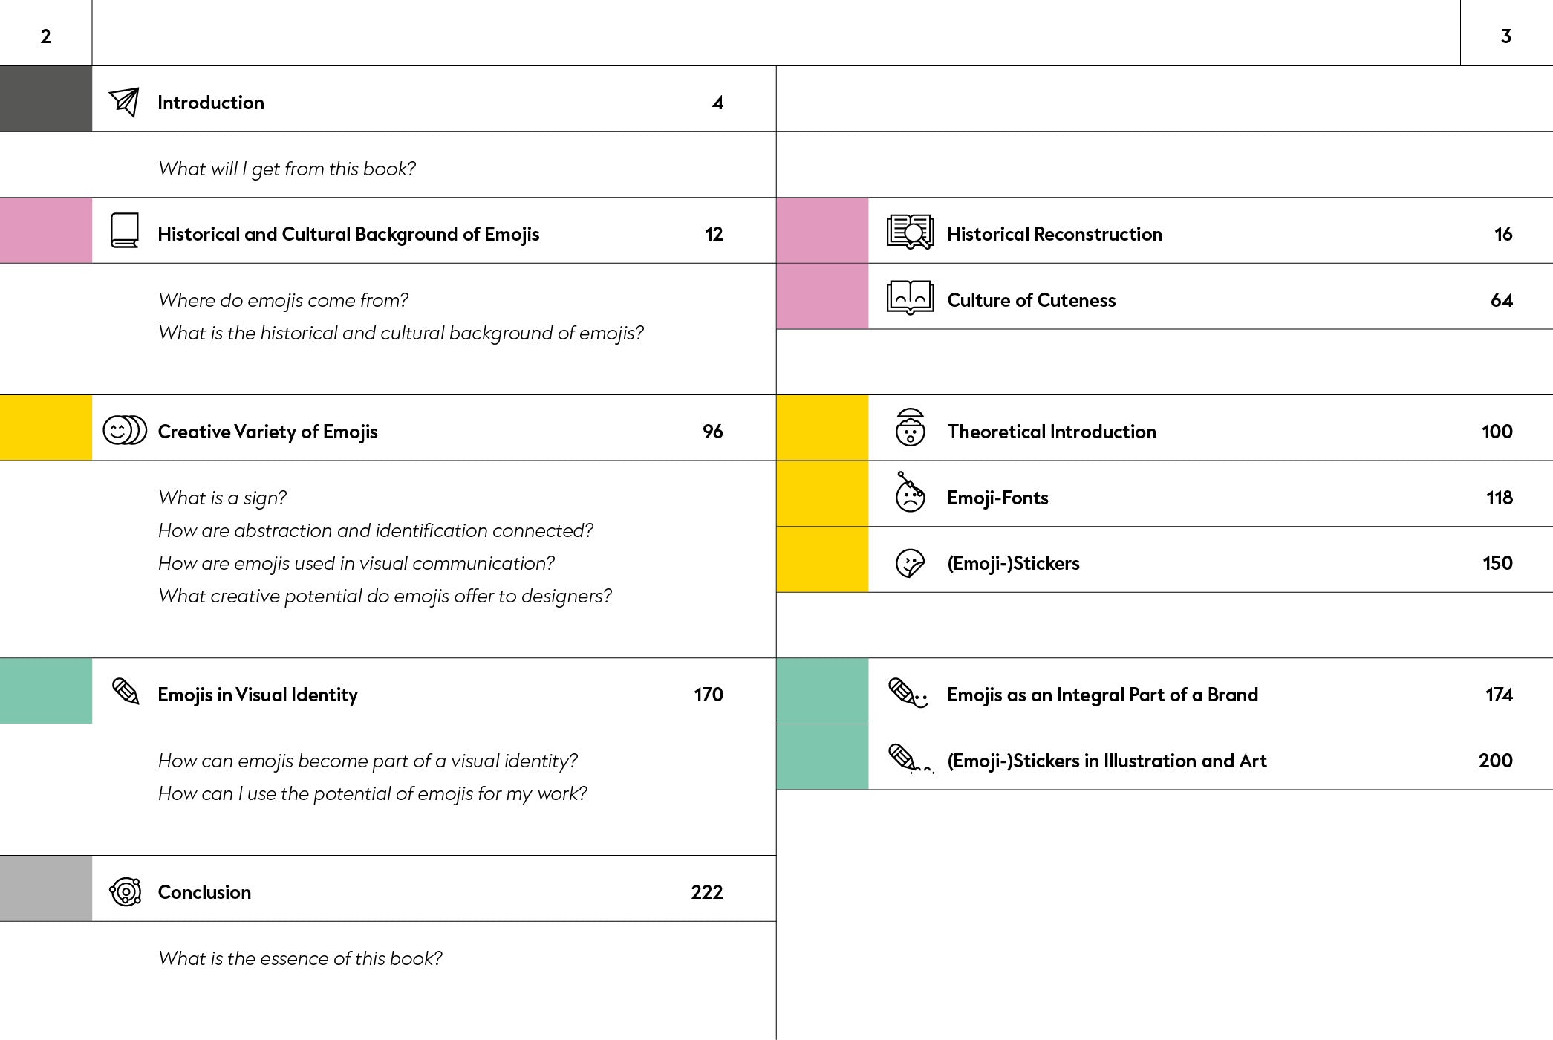Click the sad face icon beside Emoji-Fonts
This screenshot has height=1040, width=1553.
[x=910, y=493]
